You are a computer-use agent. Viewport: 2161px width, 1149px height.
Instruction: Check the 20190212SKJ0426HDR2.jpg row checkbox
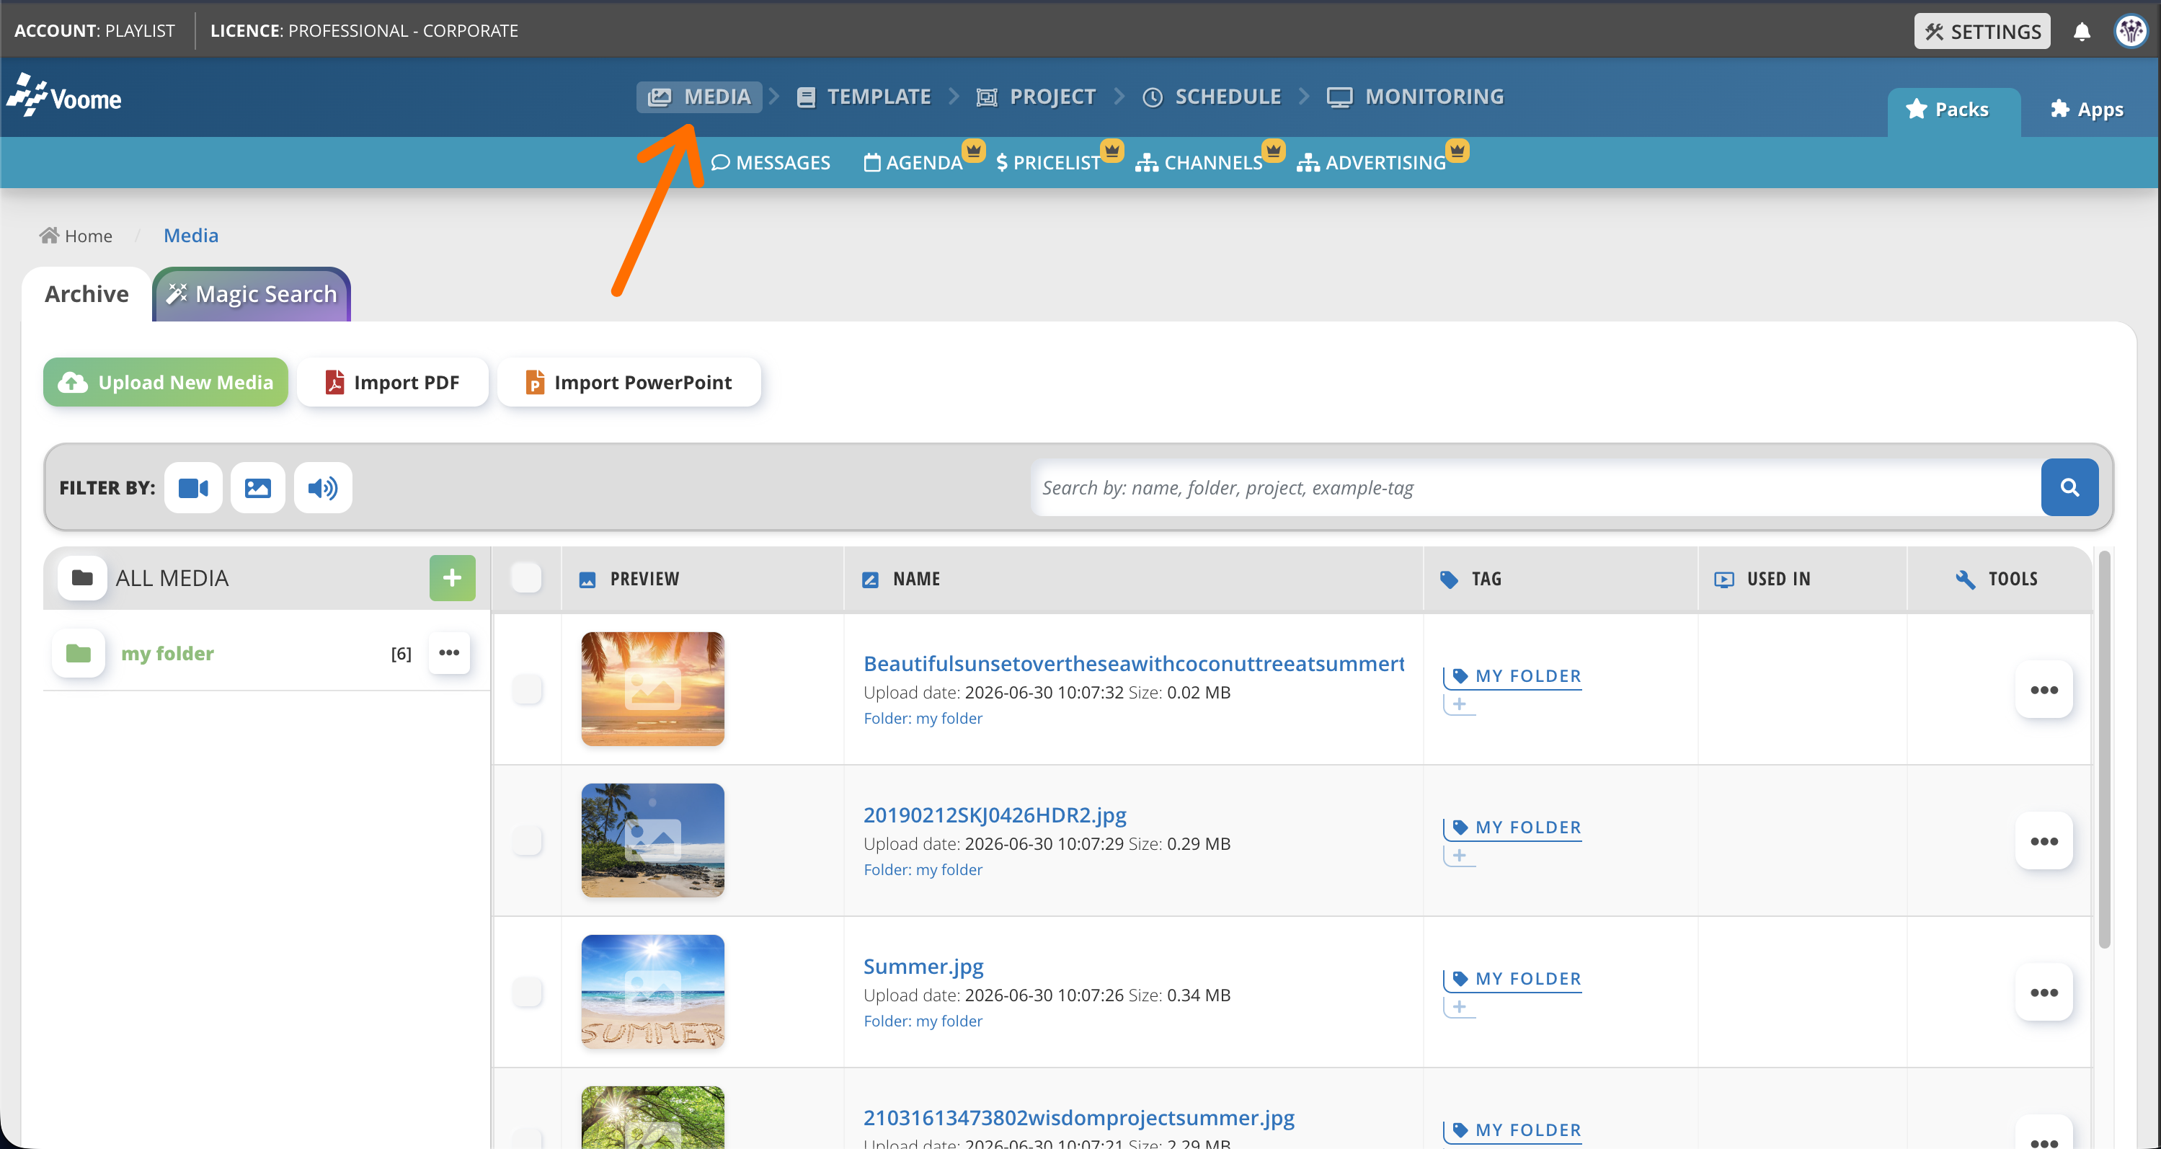pyautogui.click(x=527, y=840)
